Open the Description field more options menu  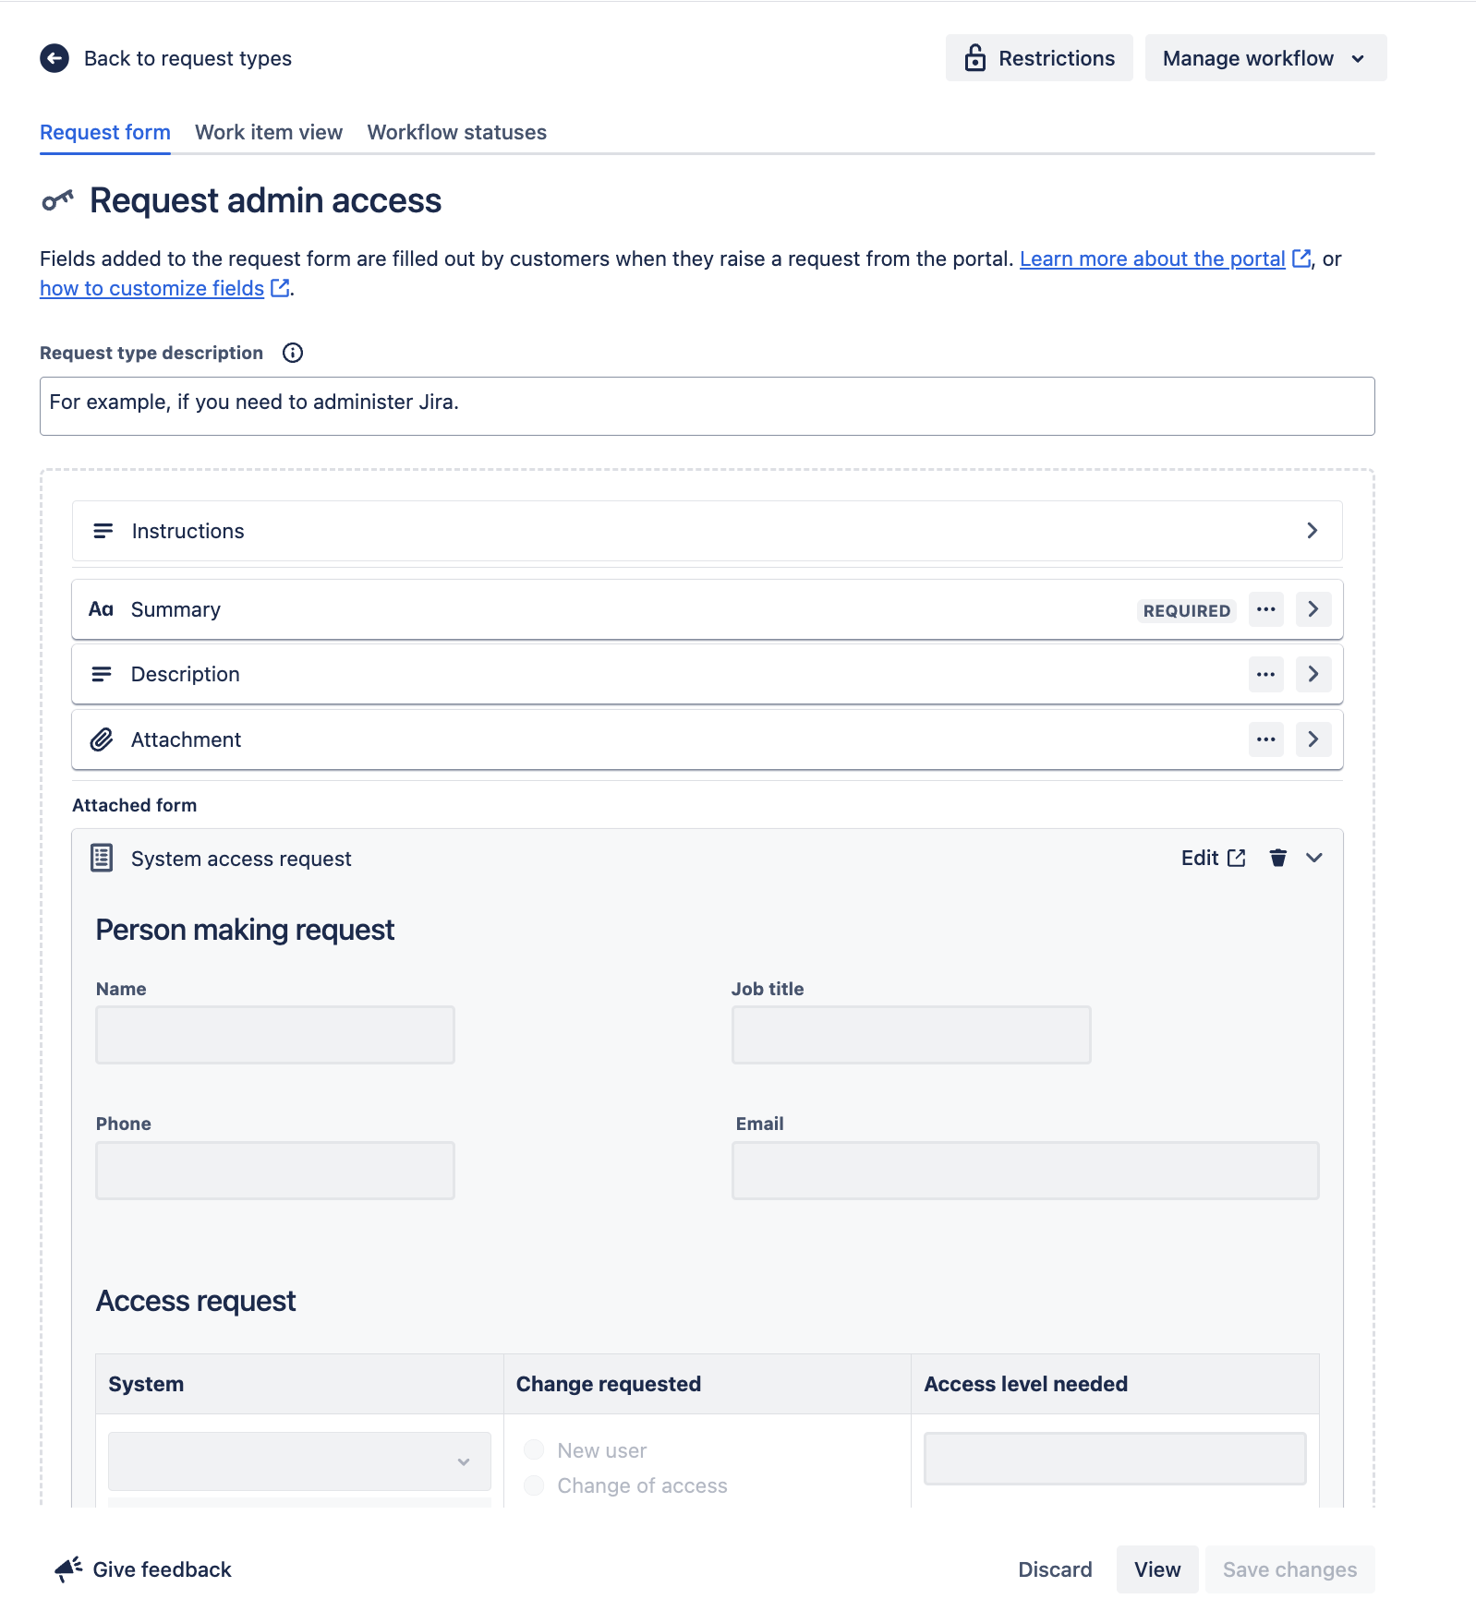pos(1265,674)
